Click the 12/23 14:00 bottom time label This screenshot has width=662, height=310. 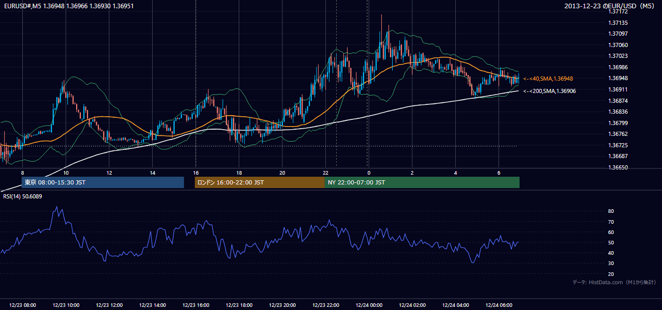tap(152, 305)
